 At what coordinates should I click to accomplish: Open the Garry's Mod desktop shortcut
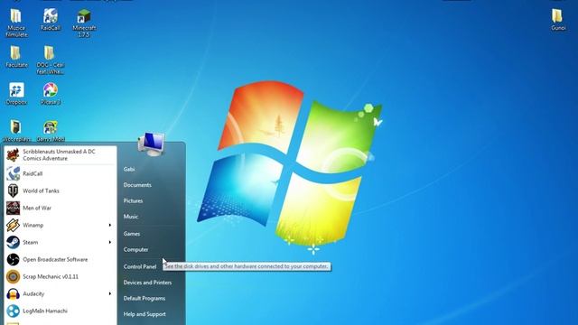pos(51,131)
